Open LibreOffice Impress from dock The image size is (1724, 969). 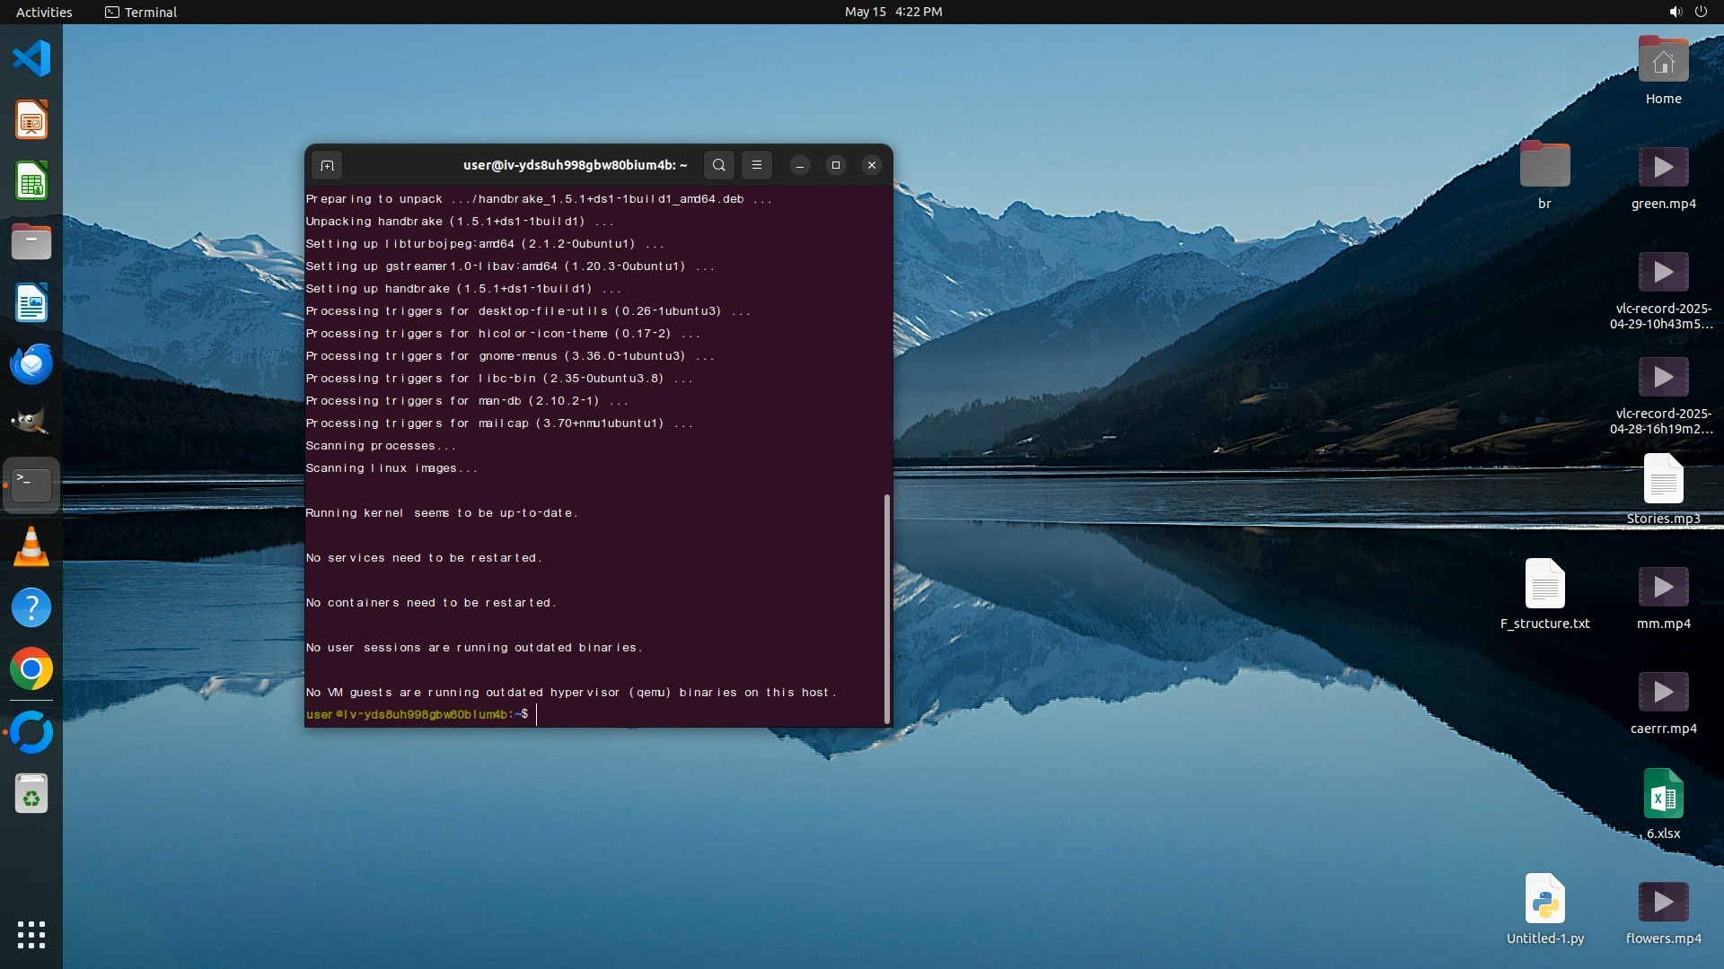(31, 120)
